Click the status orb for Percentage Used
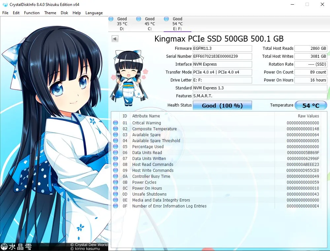 [x=115, y=146]
